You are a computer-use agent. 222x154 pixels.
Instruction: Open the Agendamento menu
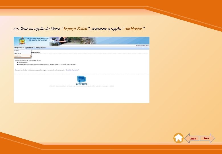coord(30,48)
